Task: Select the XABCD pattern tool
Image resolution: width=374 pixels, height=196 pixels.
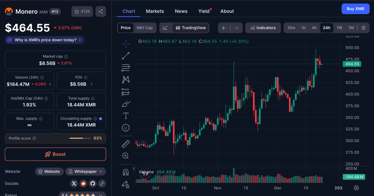Action: 126,80
